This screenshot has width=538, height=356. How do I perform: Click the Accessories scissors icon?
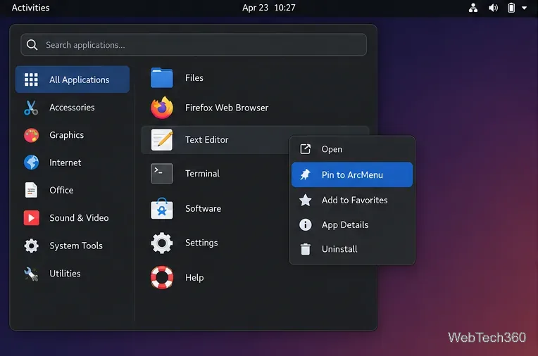(31, 108)
